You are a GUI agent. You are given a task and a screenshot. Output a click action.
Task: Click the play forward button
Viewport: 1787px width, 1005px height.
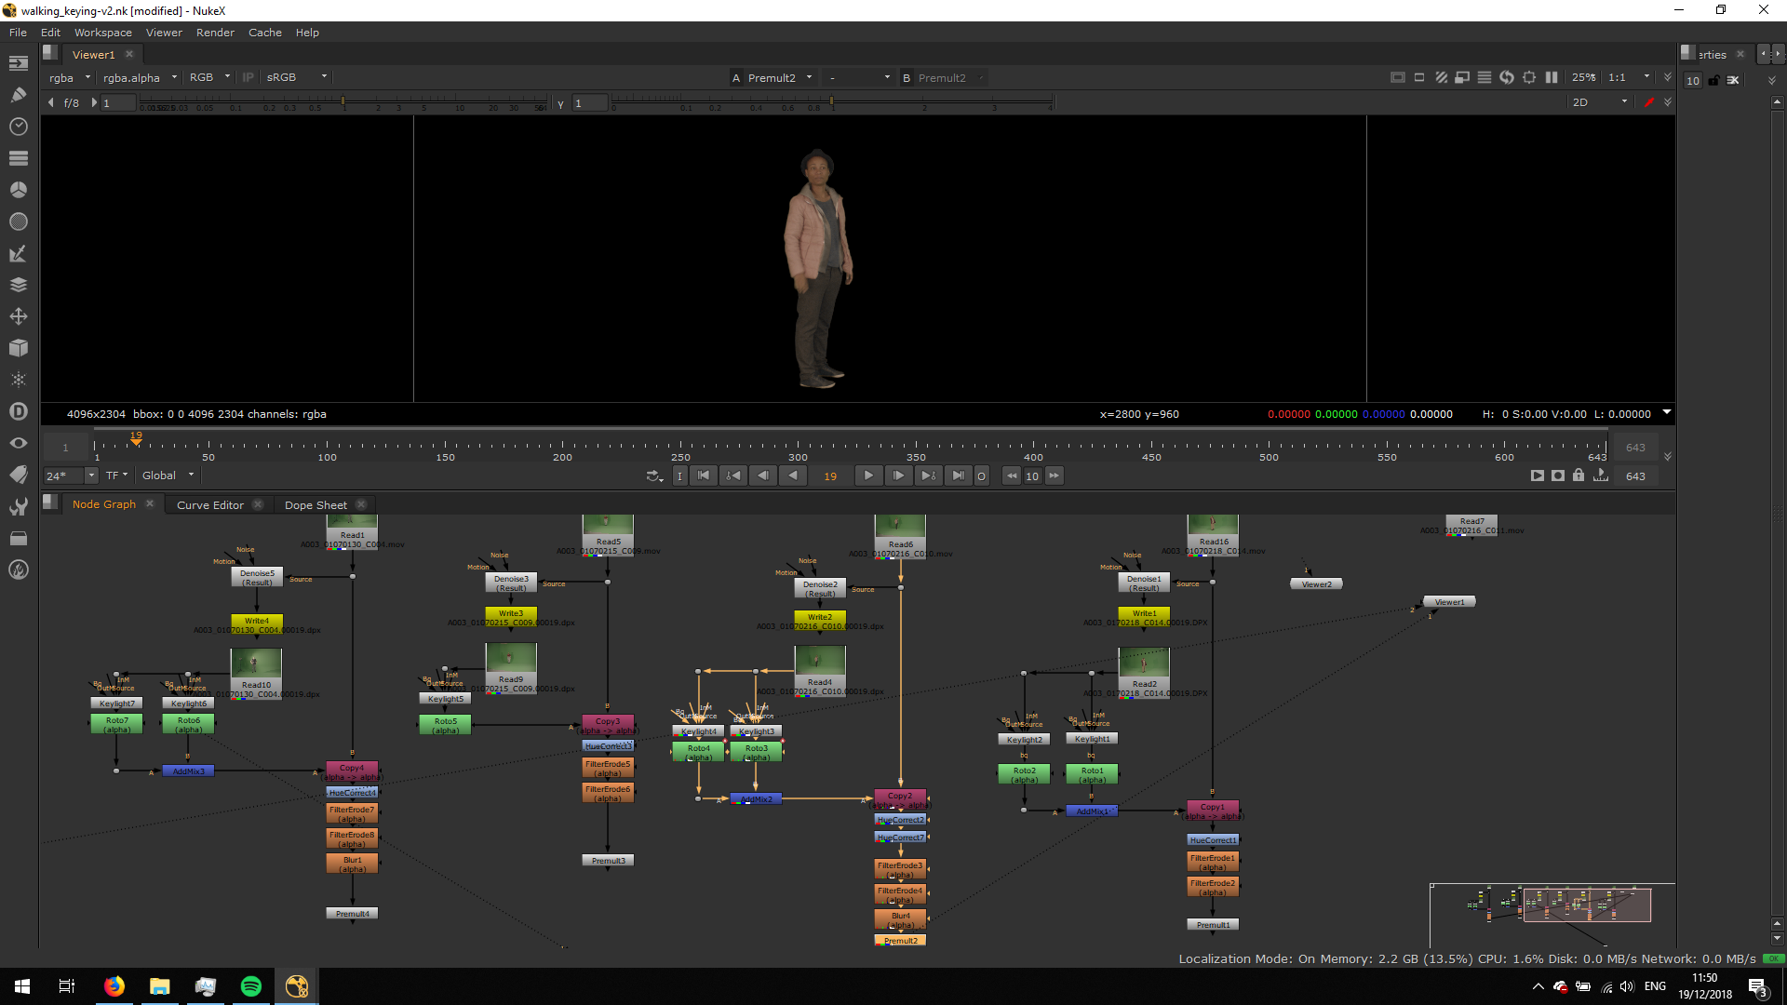[867, 476]
